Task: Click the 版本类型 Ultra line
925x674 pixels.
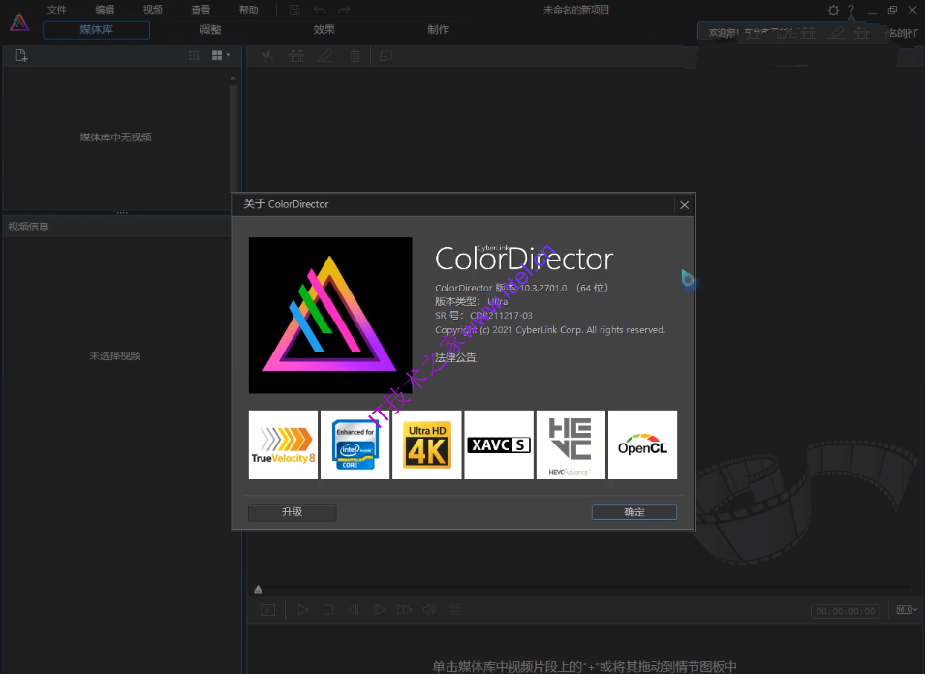Action: (472, 302)
